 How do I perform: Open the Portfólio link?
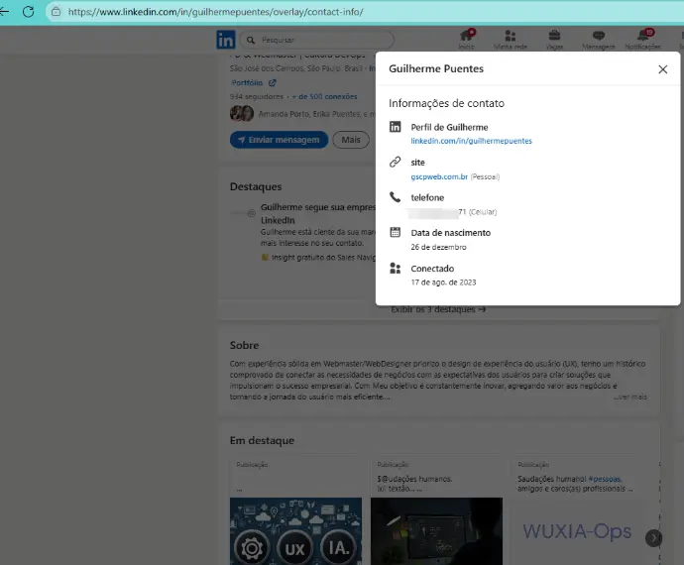(x=247, y=83)
